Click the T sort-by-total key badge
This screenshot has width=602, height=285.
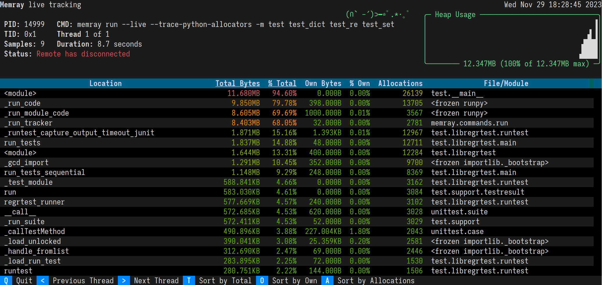(x=189, y=280)
